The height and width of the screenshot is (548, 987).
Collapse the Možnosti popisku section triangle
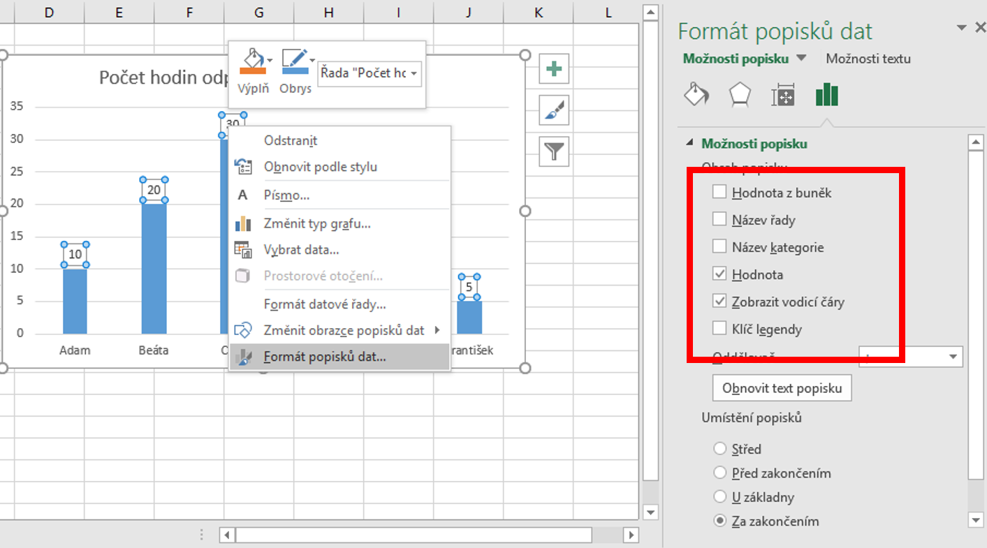(690, 143)
